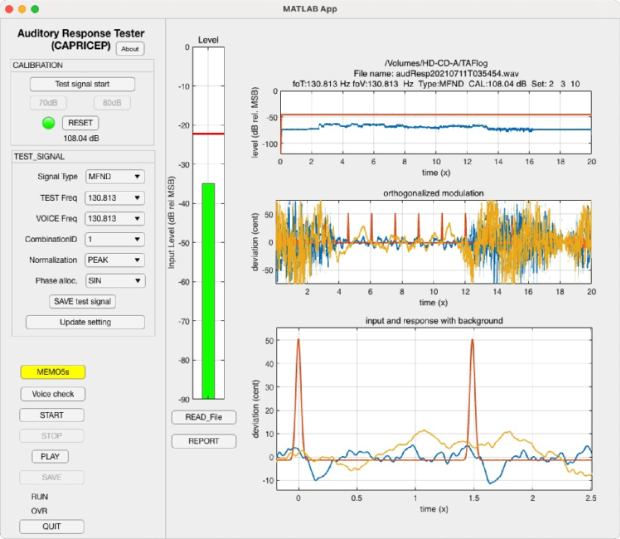620x539 pixels.
Task: Open VOICE Freq dropdown menu
Action: pos(115,219)
